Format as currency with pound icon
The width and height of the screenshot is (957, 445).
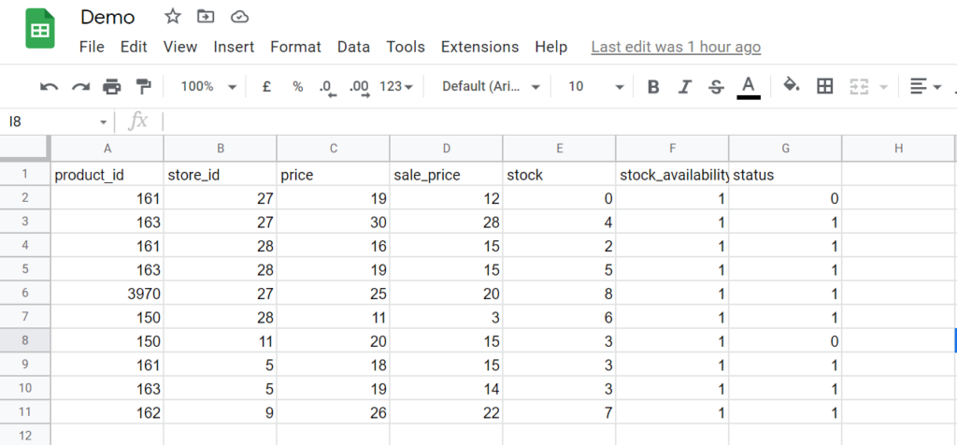pyautogui.click(x=266, y=87)
